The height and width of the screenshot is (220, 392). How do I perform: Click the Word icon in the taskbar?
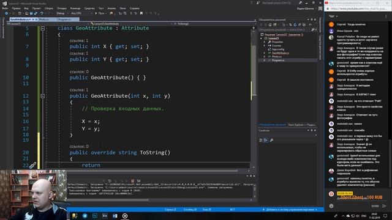click(115, 216)
